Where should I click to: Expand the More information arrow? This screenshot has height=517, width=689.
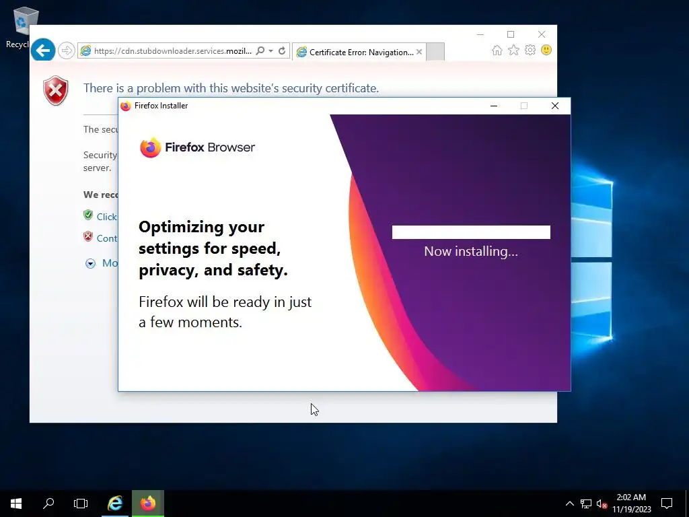click(91, 263)
